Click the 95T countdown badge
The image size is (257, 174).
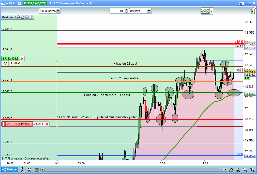point(247,78)
